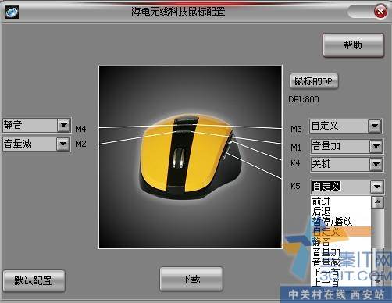Click the mouse product image

coord(191,157)
